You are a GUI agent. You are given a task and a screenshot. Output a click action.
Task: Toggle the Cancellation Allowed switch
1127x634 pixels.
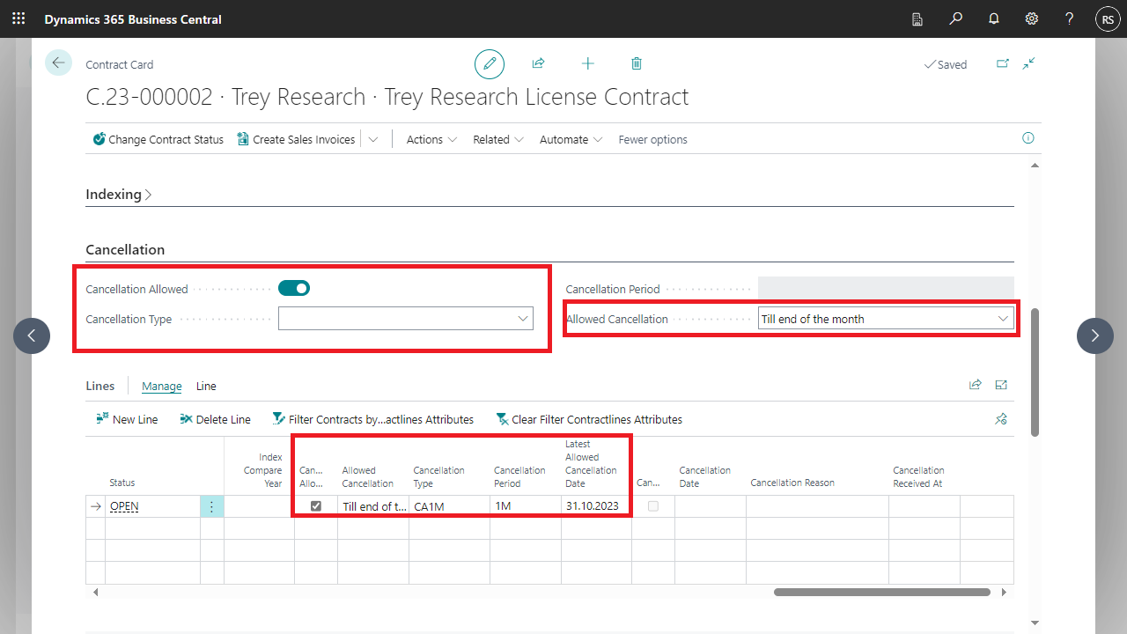pos(294,288)
